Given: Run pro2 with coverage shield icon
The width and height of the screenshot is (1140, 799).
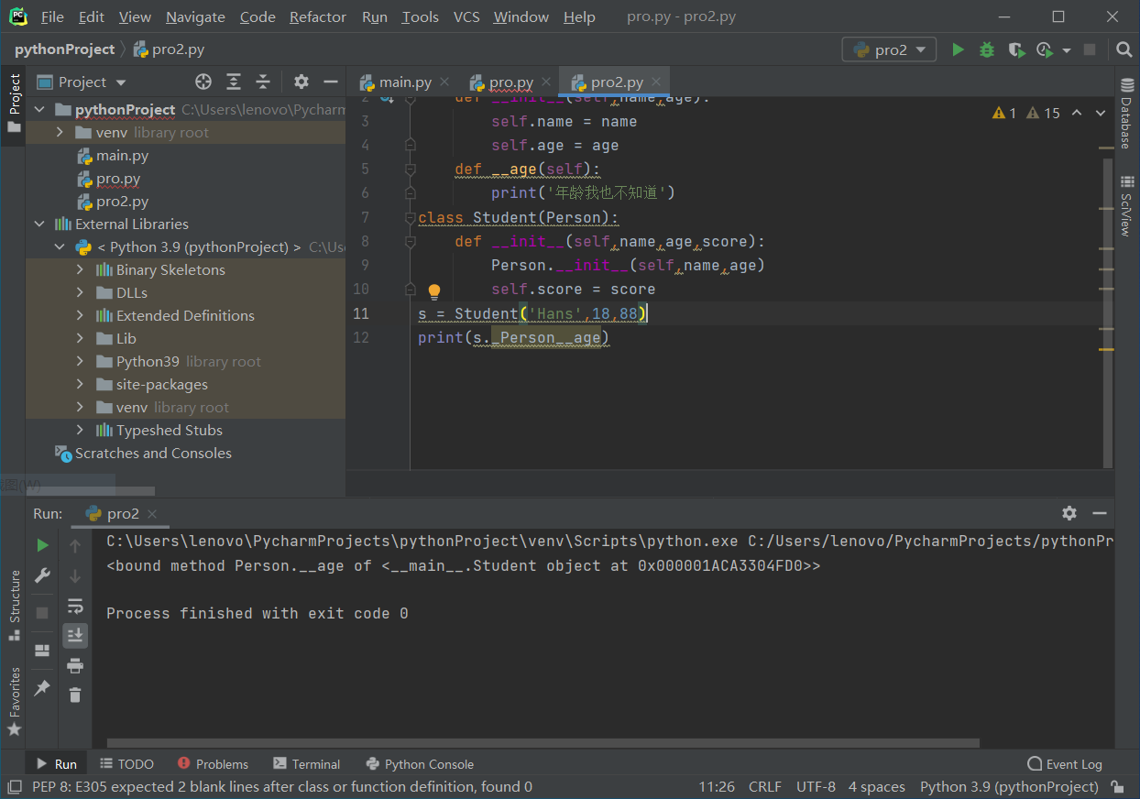Looking at the screenshot, I should pos(1015,49).
